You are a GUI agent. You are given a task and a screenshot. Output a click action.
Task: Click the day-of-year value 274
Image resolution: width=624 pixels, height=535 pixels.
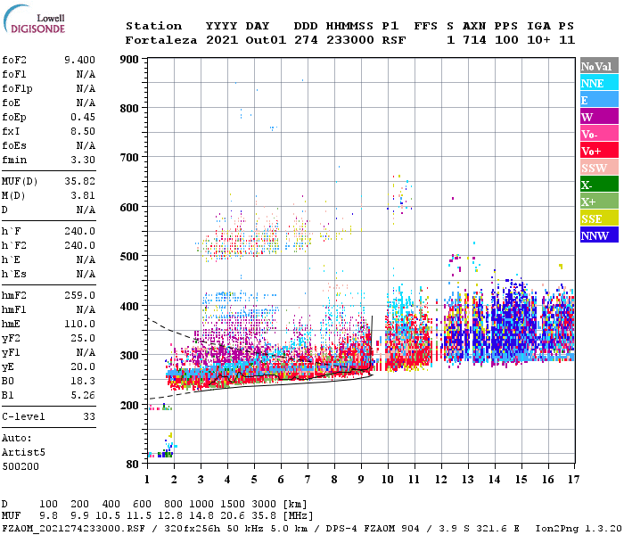pyautogui.click(x=306, y=40)
